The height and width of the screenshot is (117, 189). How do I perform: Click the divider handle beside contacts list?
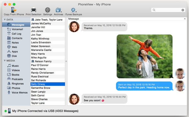click(x=66, y=61)
